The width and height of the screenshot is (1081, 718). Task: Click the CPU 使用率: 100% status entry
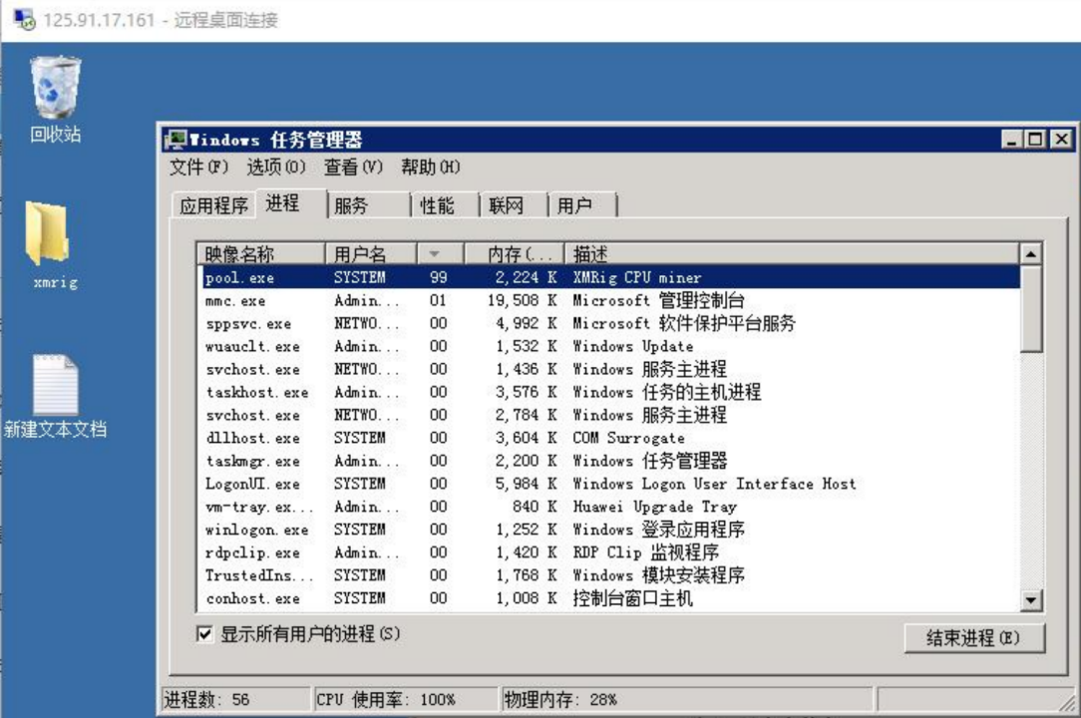tap(405, 700)
